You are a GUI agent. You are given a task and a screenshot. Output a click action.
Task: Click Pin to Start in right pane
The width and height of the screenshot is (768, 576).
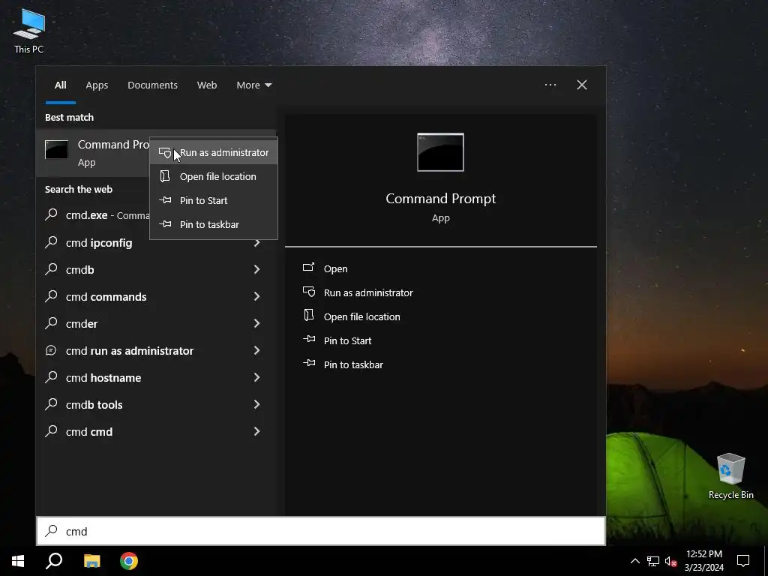pos(348,341)
